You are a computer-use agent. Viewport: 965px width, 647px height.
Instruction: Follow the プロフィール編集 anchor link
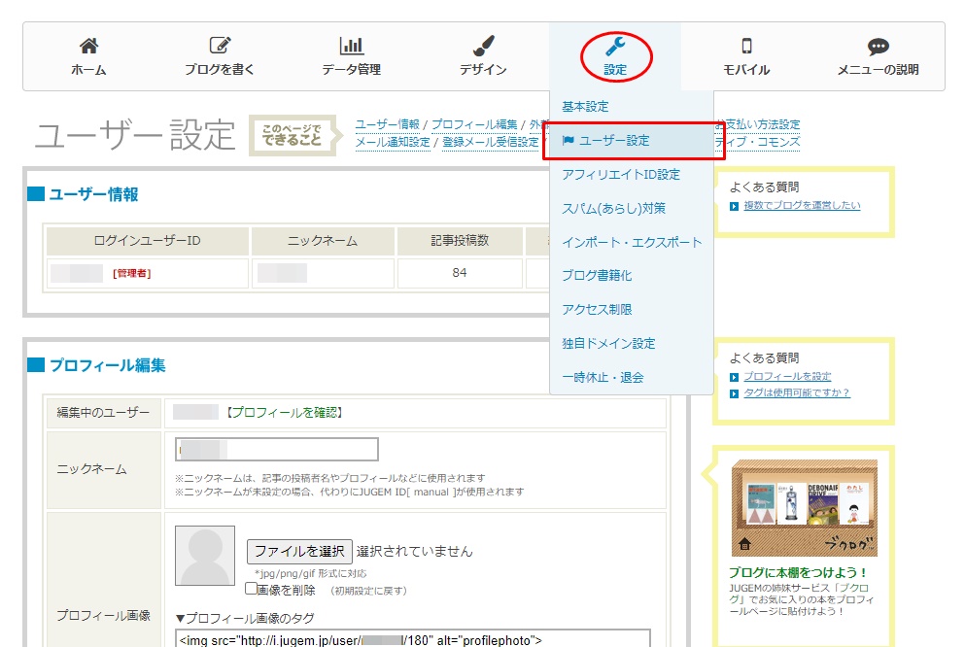pyautogui.click(x=474, y=124)
